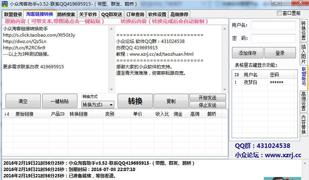Click the 白夜QQ 419695915 line
Viewport: 309px width, 180px height.
click(137, 48)
